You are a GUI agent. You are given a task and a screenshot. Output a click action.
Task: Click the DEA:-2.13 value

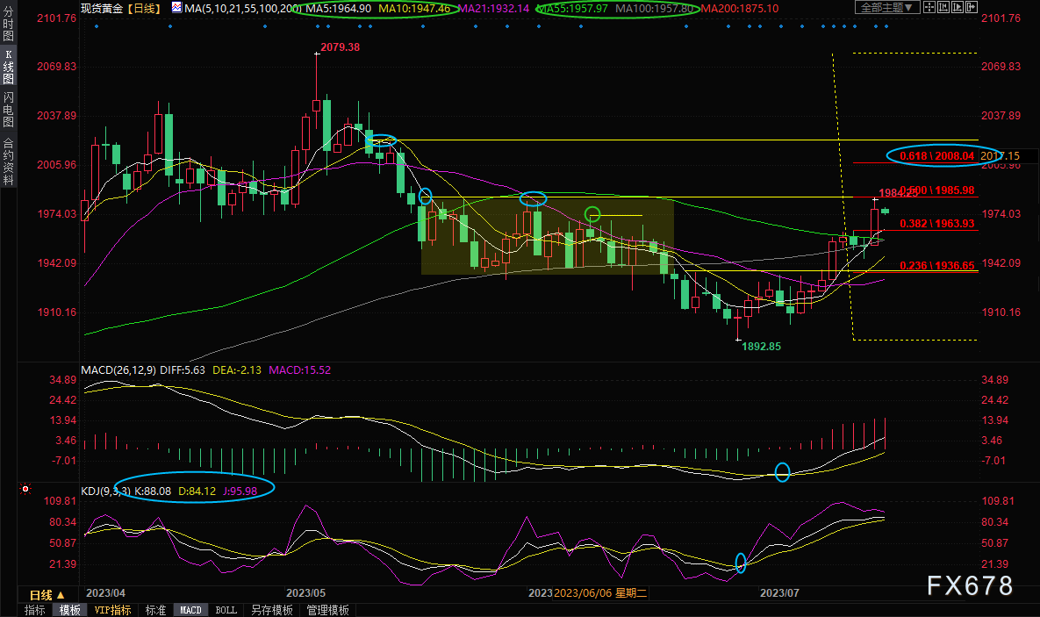click(237, 369)
